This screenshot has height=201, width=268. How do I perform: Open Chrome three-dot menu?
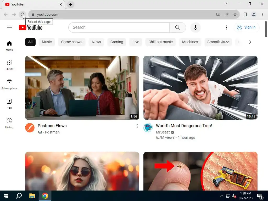pyautogui.click(x=262, y=15)
